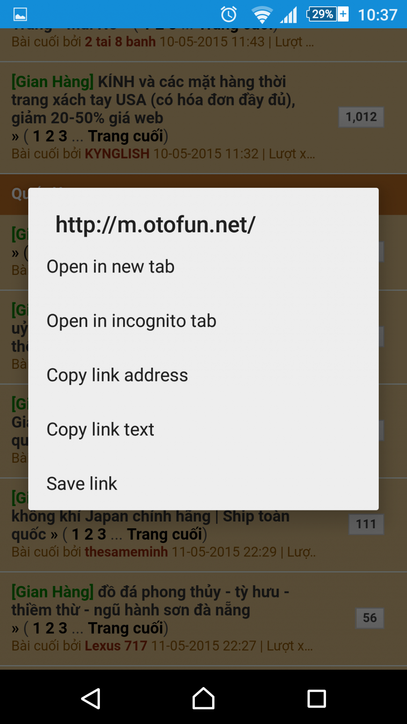Tap the Wi-Fi status bar icon
This screenshot has width=407, height=724.
click(262, 15)
